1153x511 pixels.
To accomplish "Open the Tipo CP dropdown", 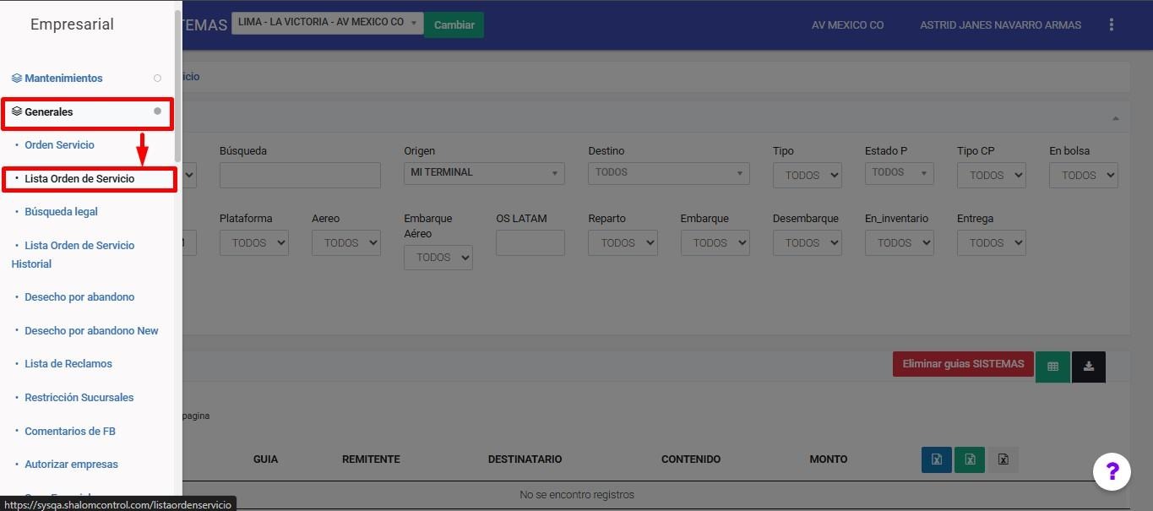I will pyautogui.click(x=991, y=176).
